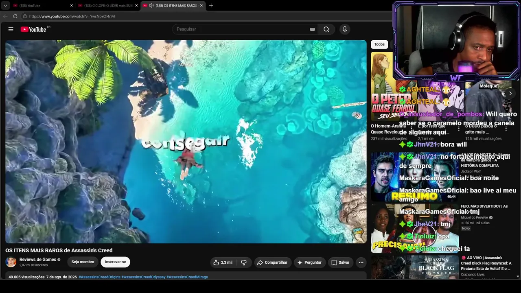
Task: Open a new browser tab
Action: click(211, 6)
